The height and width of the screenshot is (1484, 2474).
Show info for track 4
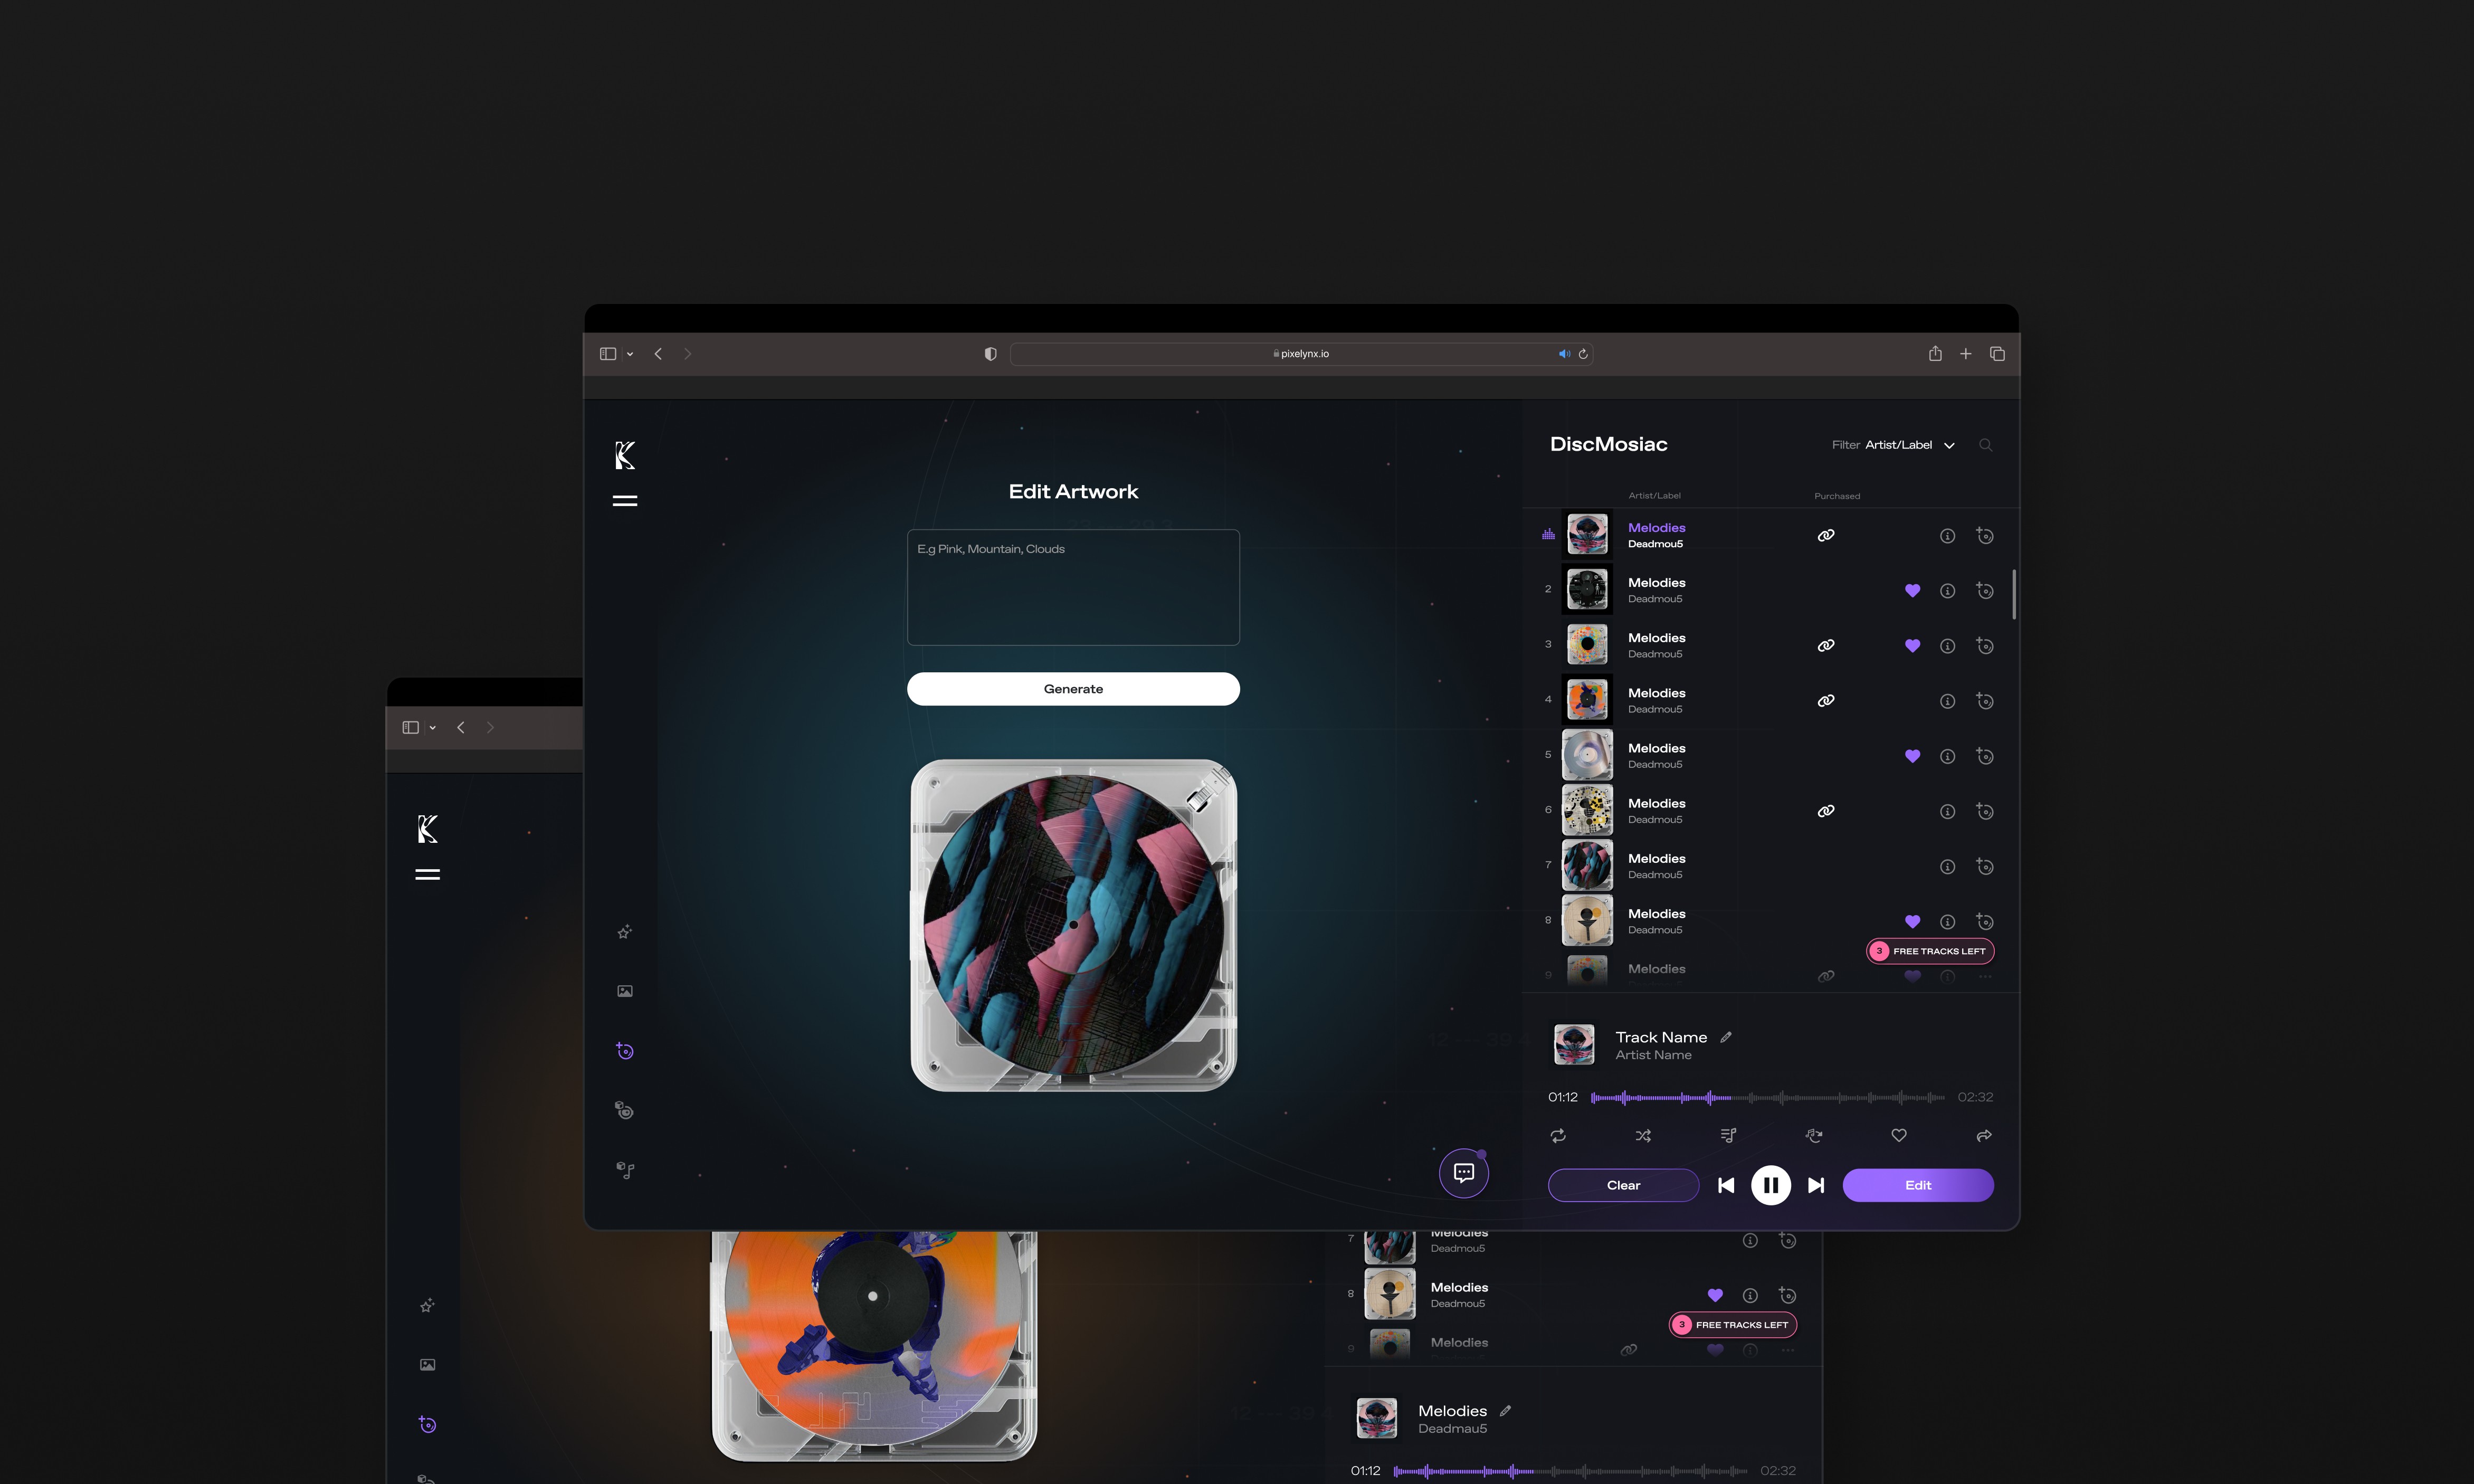[1947, 701]
